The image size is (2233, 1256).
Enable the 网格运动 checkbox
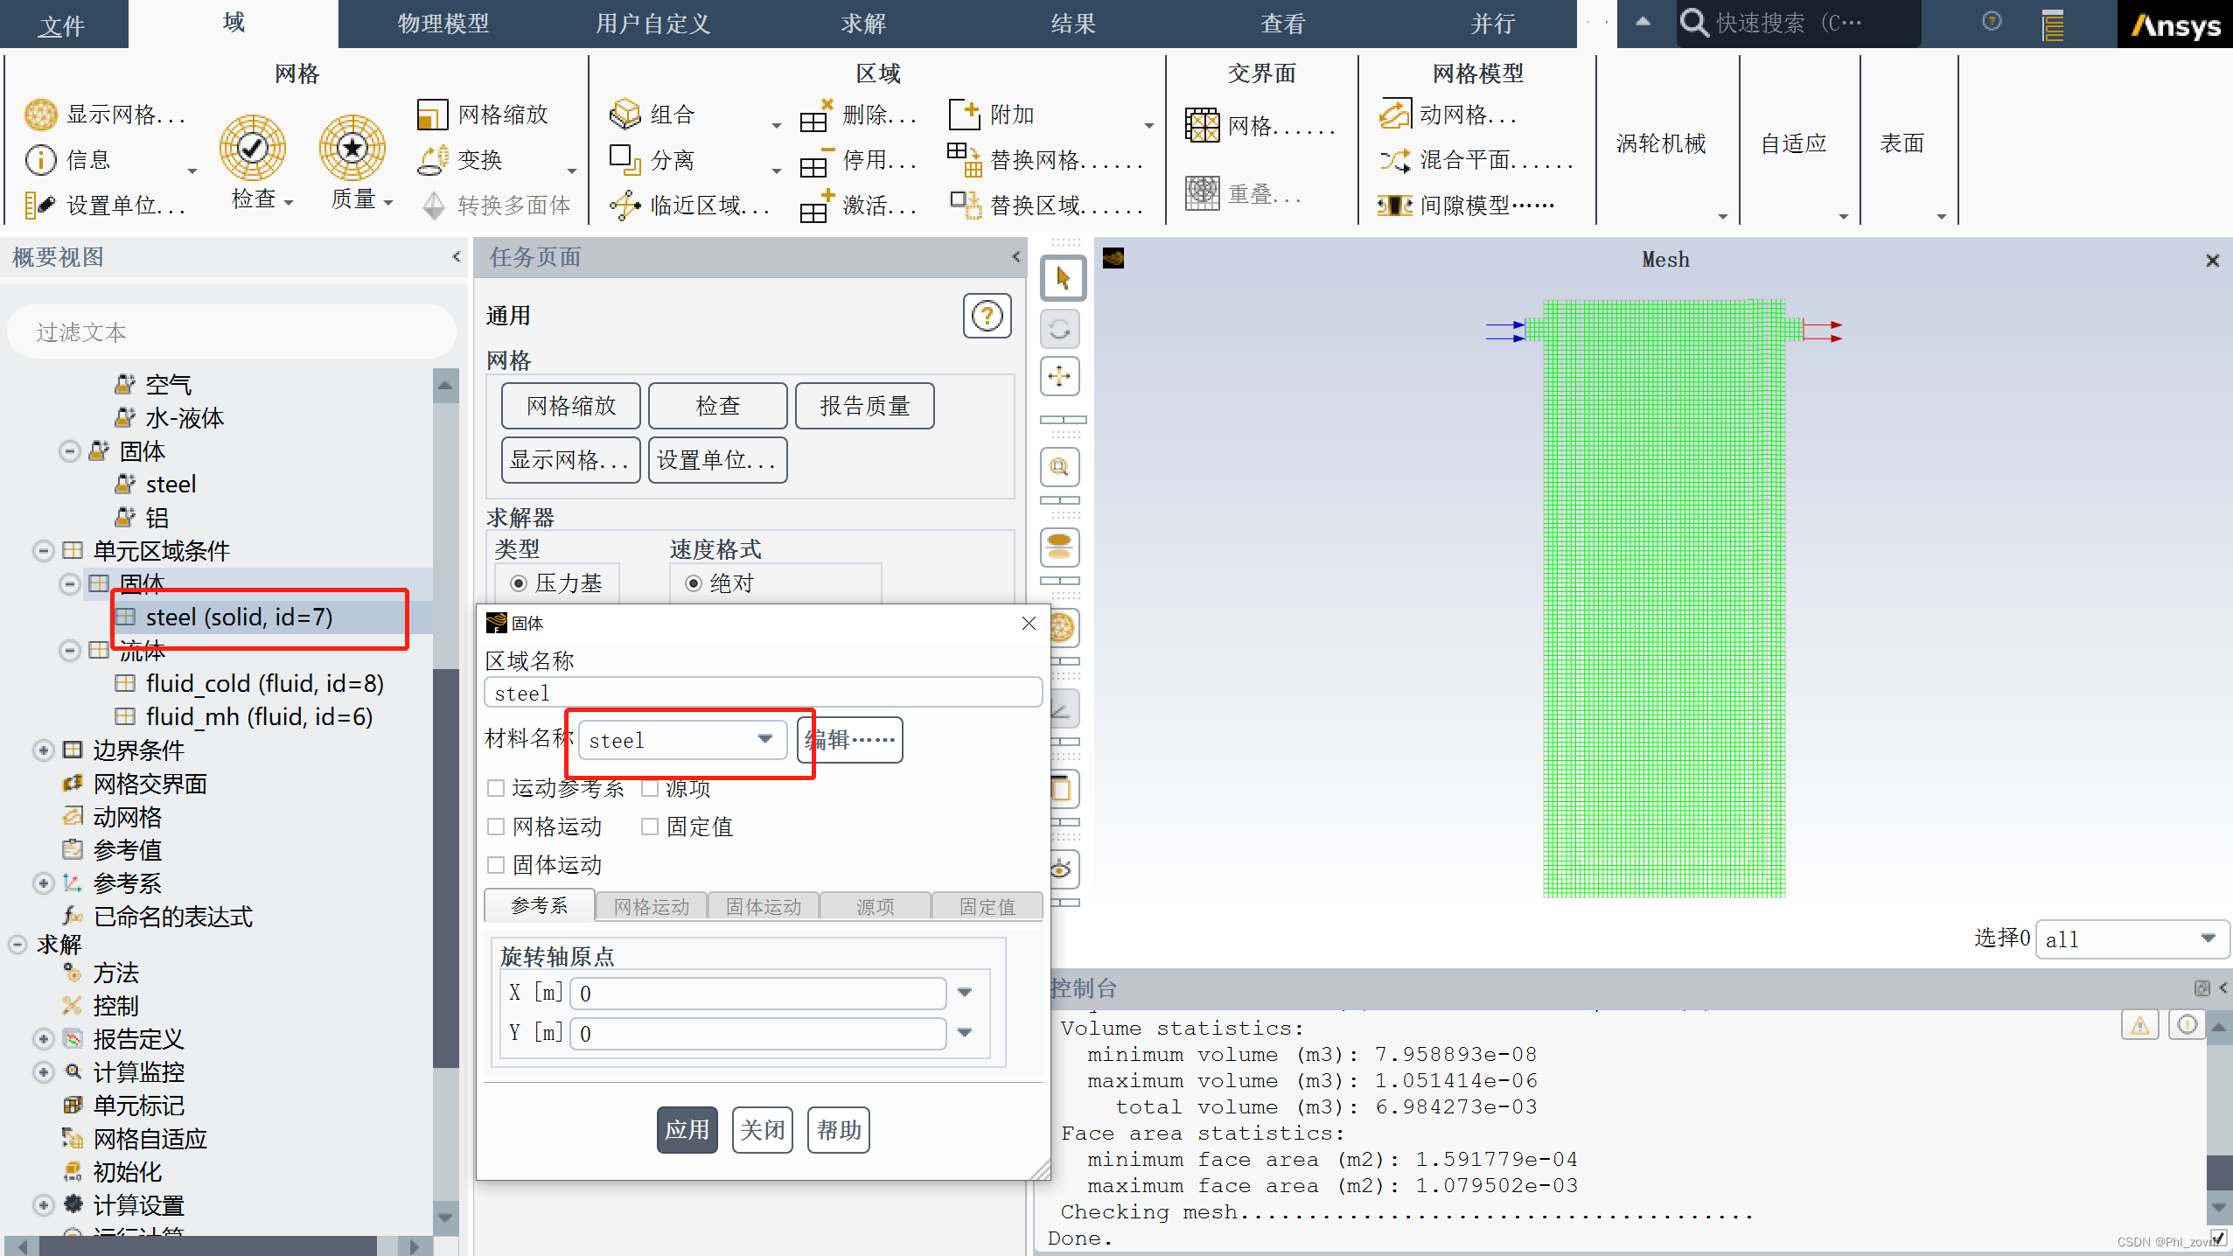tap(496, 827)
